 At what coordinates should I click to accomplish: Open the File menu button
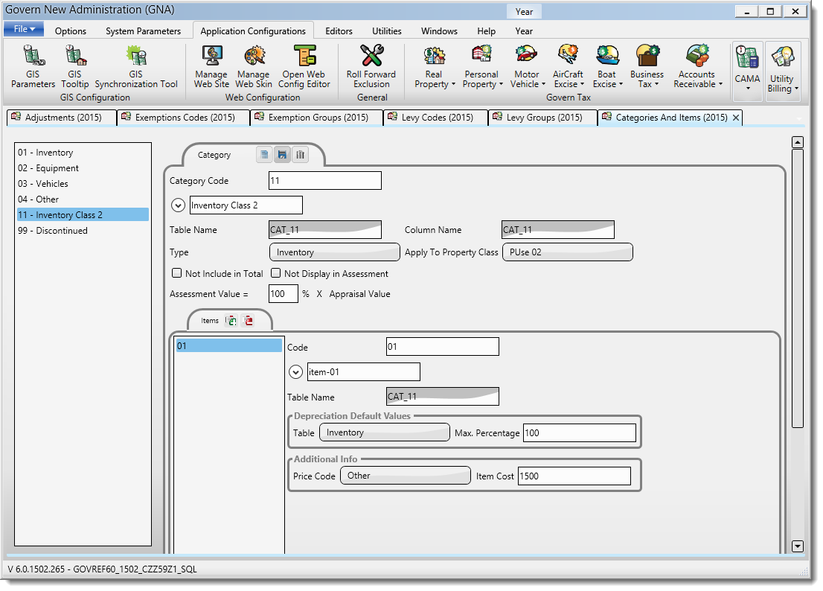(24, 29)
